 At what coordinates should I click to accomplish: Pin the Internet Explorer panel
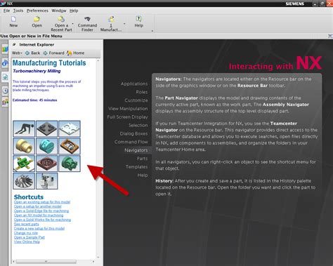pos(14,44)
